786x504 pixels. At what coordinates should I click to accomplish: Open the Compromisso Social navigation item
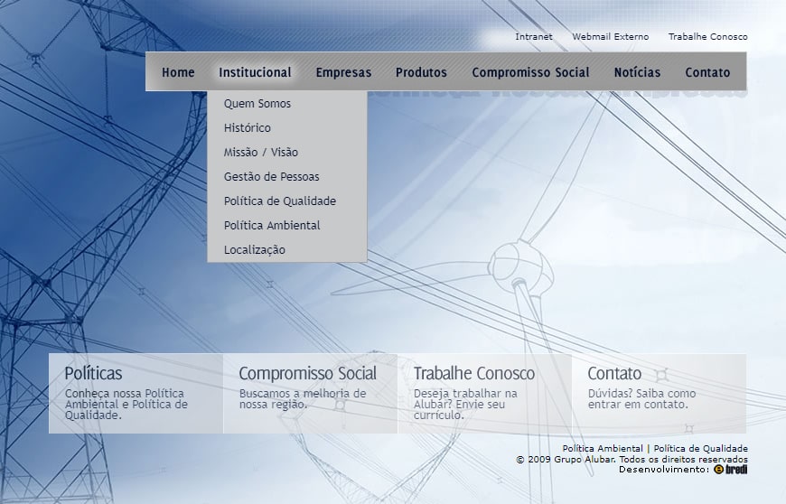[x=530, y=72]
